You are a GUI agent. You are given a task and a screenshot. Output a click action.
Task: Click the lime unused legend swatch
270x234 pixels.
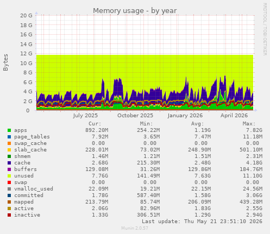(x=9, y=176)
